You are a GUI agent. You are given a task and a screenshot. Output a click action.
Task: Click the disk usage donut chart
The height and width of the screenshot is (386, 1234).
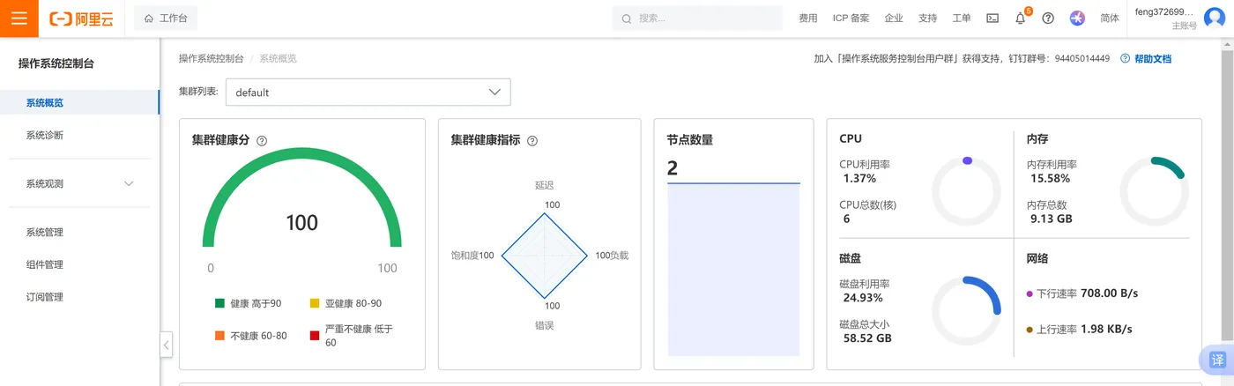click(x=967, y=311)
